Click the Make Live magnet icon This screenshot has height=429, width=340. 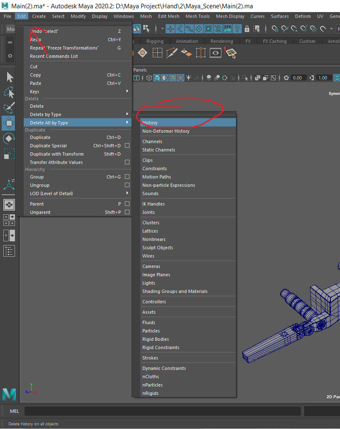323,29
